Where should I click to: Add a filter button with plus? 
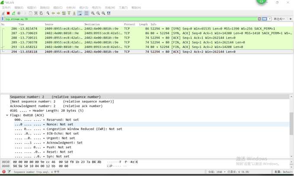pyautogui.click(x=291, y=19)
